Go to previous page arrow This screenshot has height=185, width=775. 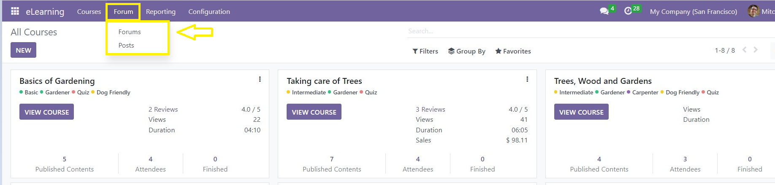pyautogui.click(x=745, y=50)
